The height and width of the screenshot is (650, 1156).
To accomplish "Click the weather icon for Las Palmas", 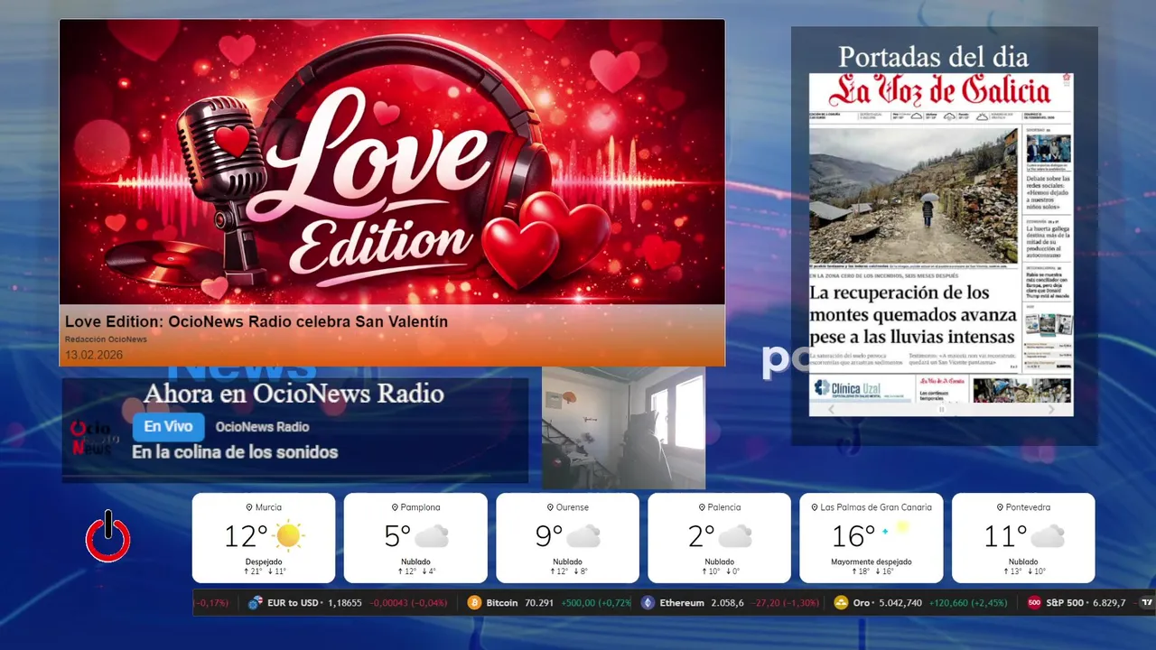I will [897, 530].
